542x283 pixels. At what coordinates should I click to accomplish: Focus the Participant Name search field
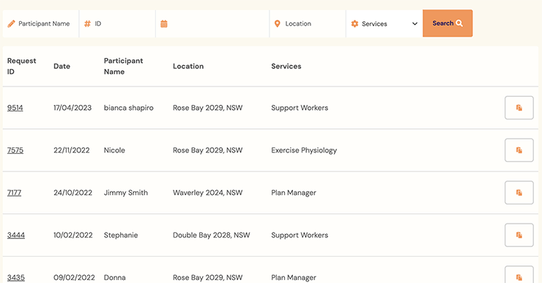click(41, 23)
